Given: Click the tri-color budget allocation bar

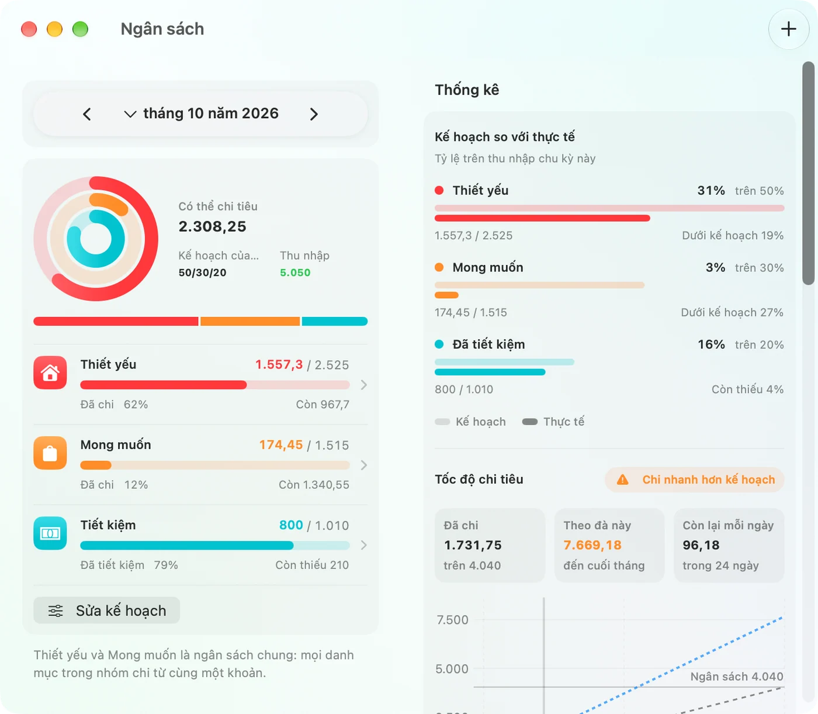Looking at the screenshot, I should pos(200,321).
